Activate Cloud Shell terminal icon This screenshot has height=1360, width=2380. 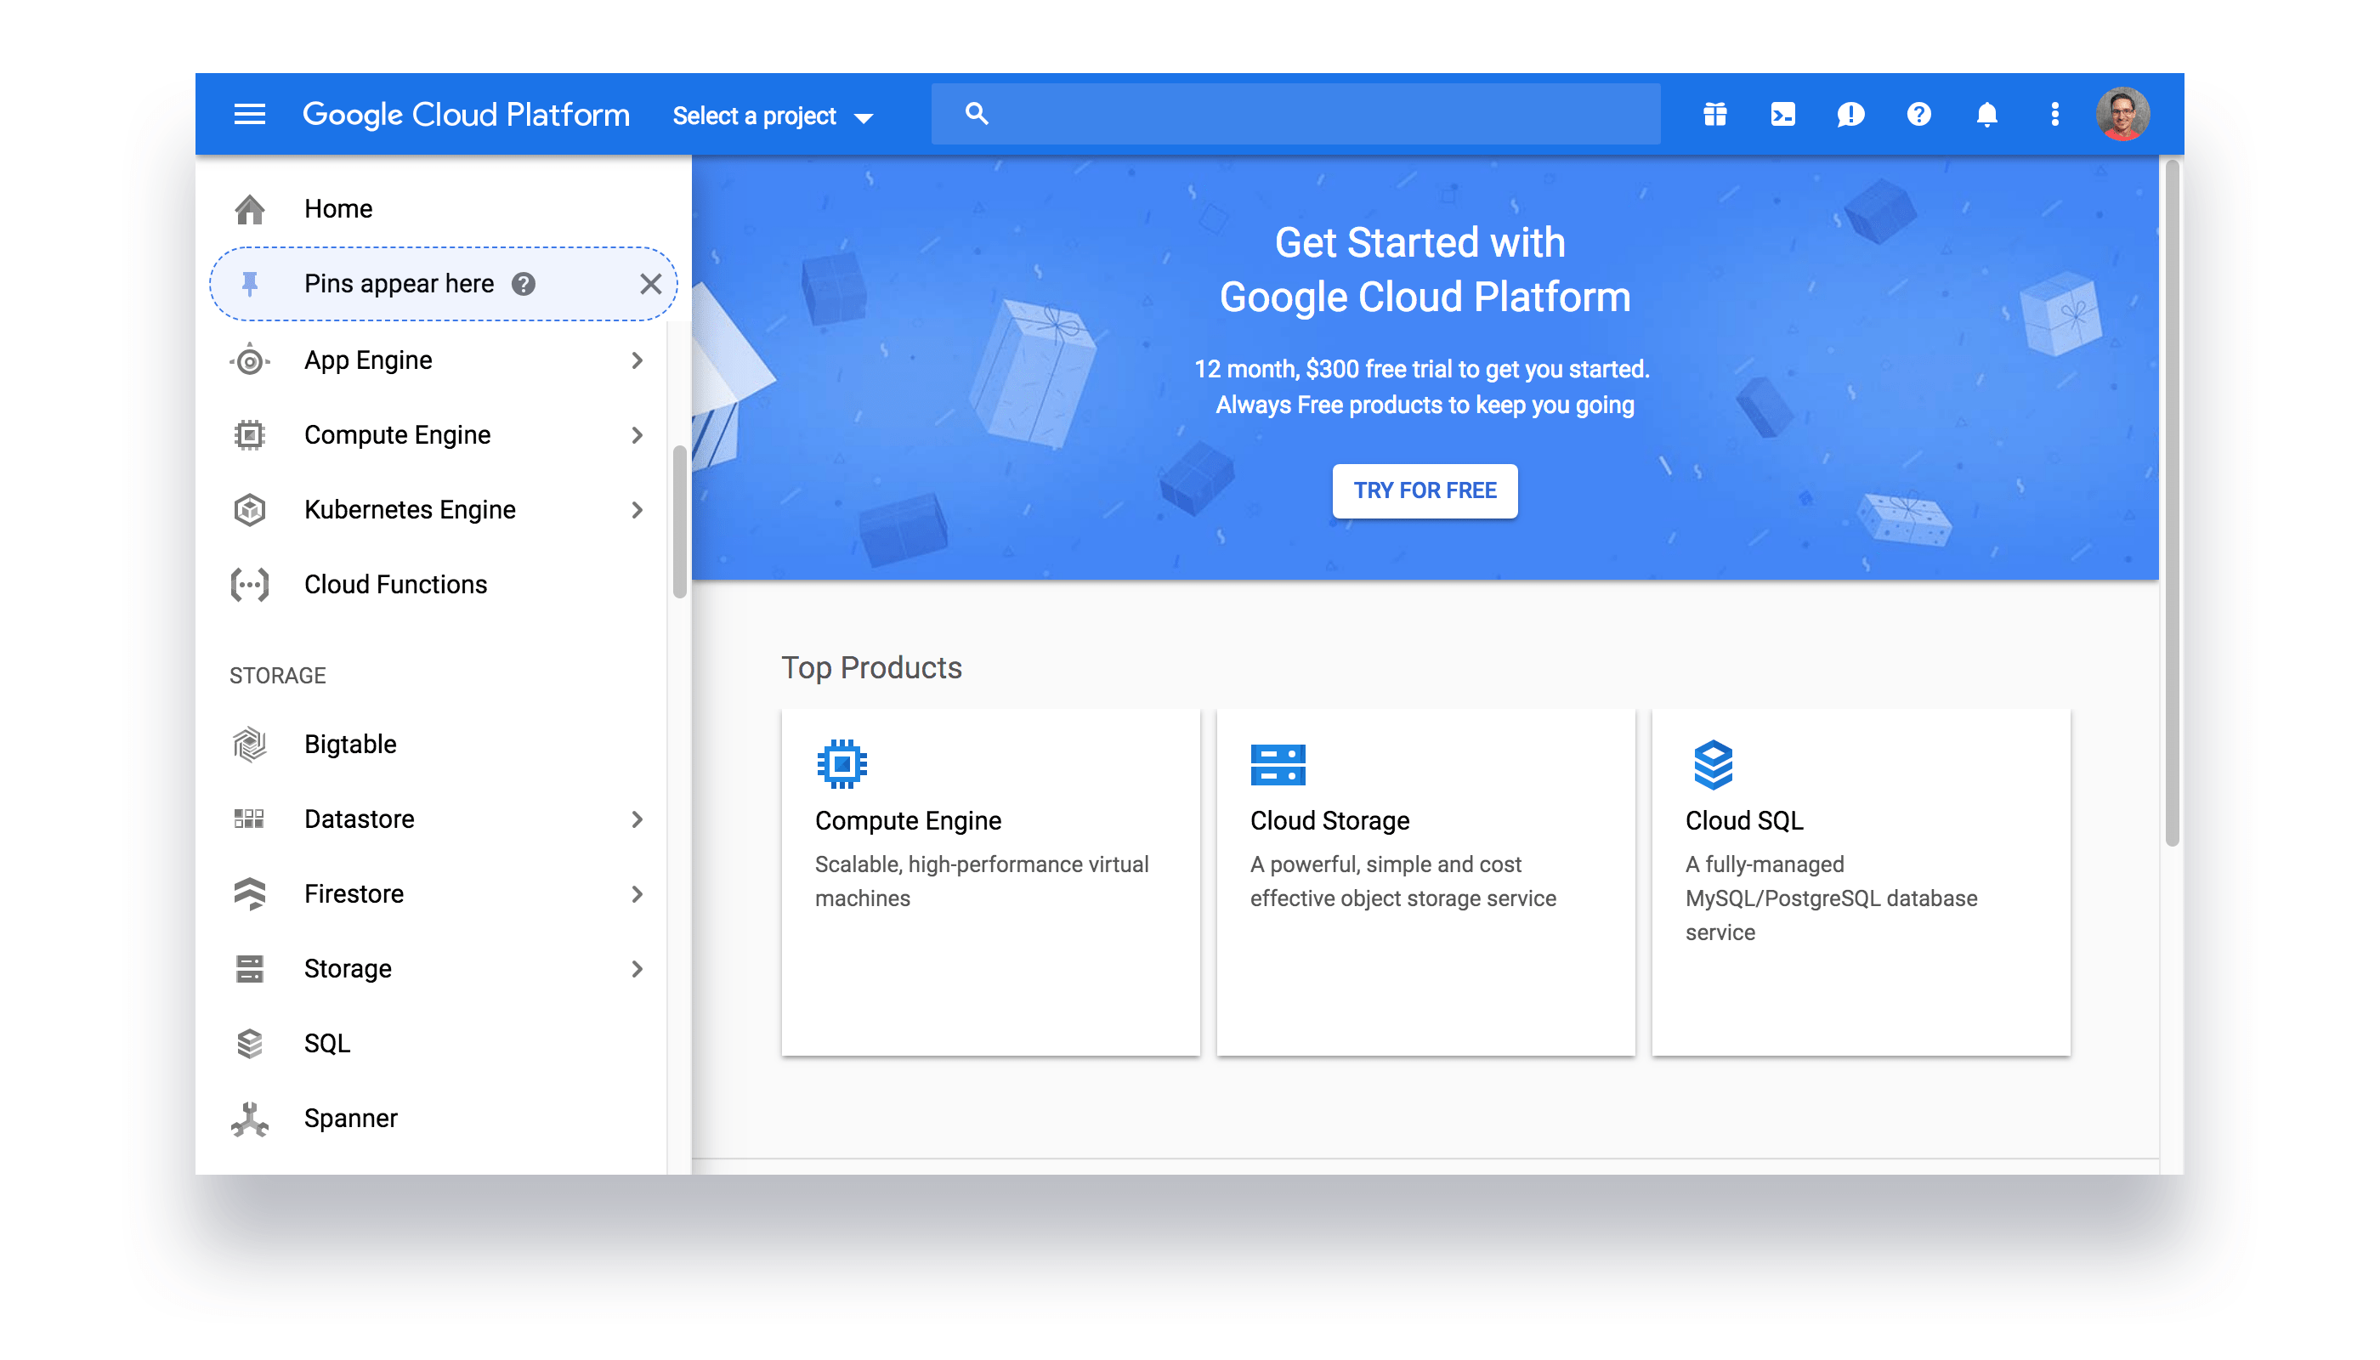[1783, 114]
